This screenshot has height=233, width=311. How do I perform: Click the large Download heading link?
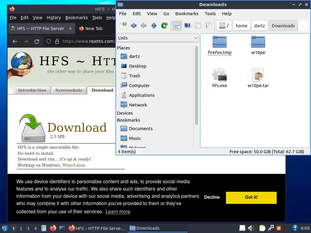(x=77, y=127)
